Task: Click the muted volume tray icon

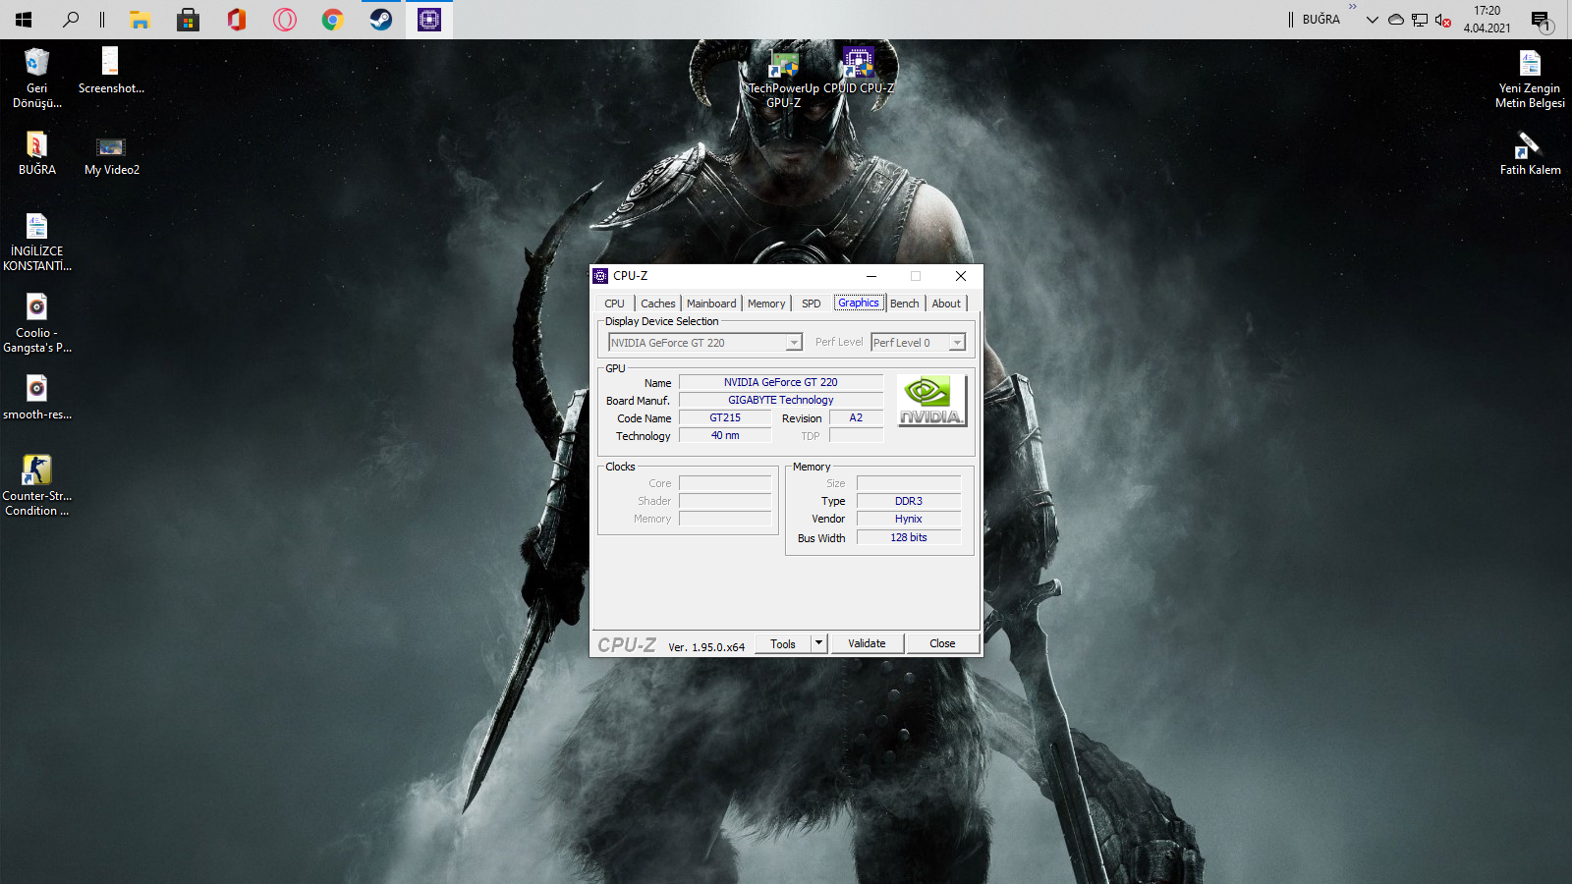Action: coord(1442,20)
